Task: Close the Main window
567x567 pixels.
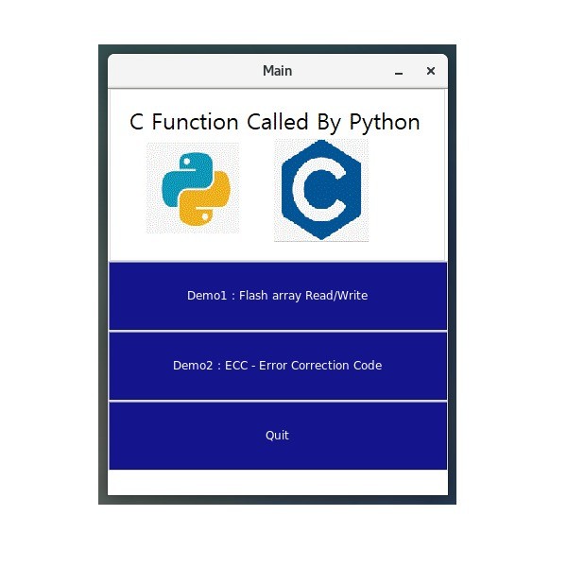Action: [x=431, y=71]
